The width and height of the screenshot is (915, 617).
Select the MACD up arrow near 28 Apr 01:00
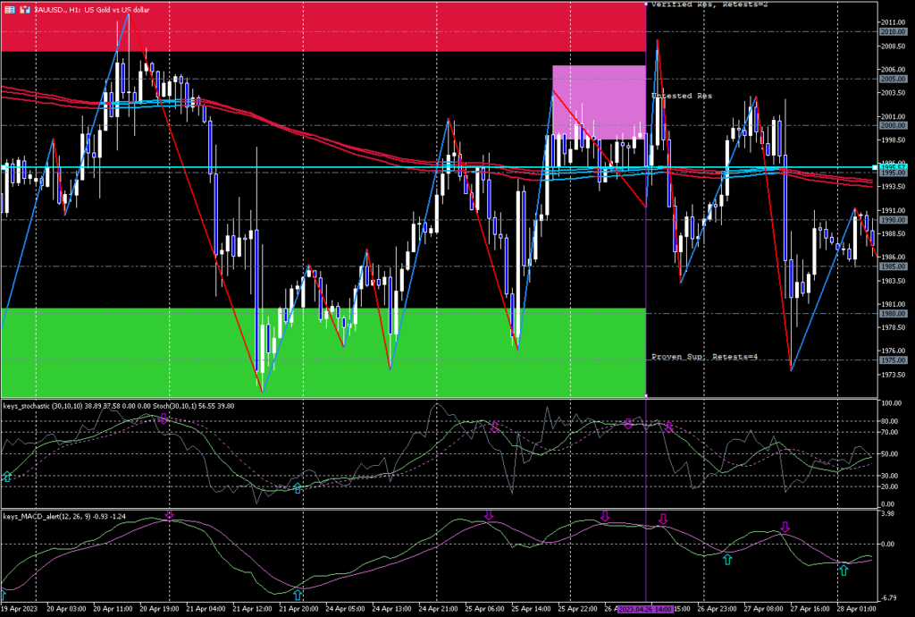(844, 570)
